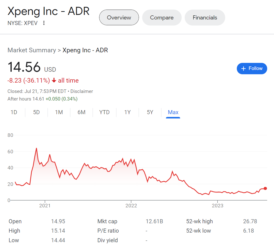
Task: Click the 52-wk high value 26.78
Action: 250,221
